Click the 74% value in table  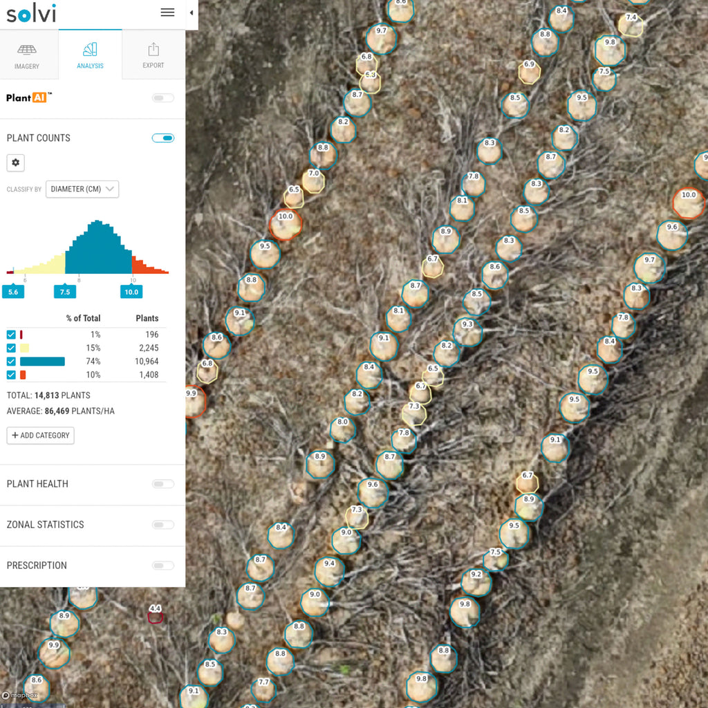tap(93, 361)
